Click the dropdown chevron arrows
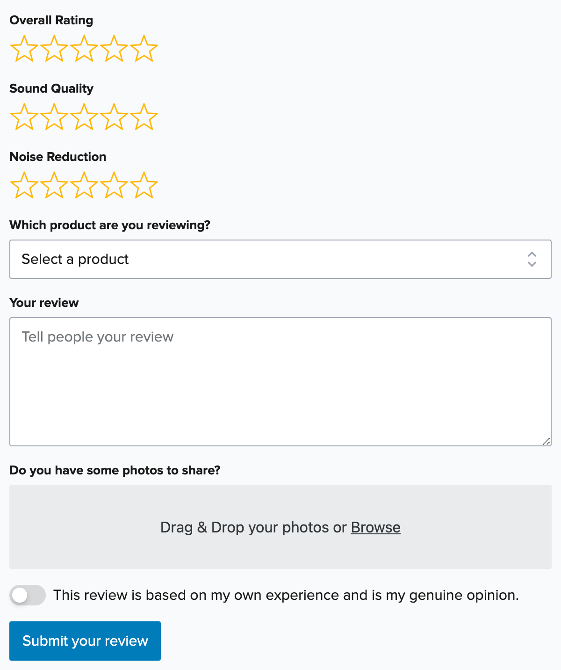561x670 pixels. coord(532,259)
